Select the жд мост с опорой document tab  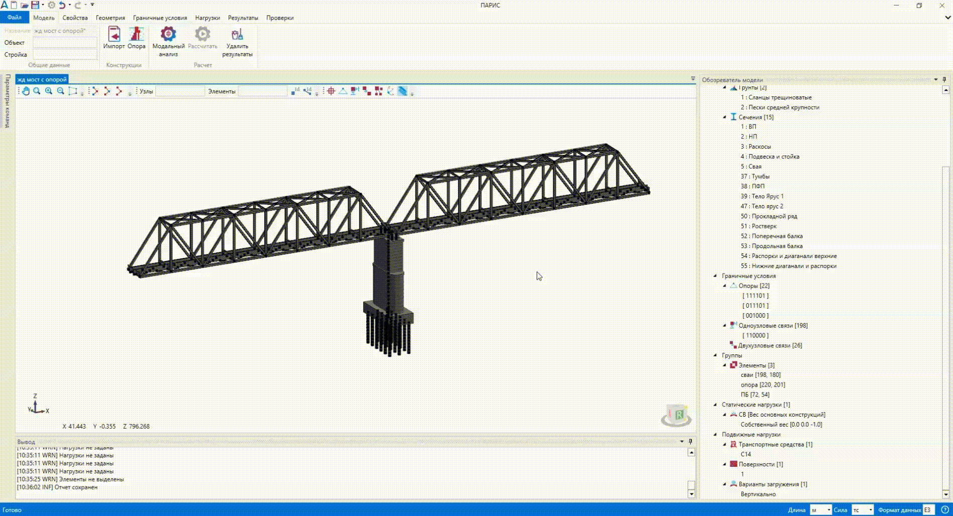tap(42, 79)
